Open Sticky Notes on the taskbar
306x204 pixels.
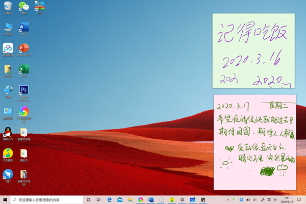tap(203, 200)
